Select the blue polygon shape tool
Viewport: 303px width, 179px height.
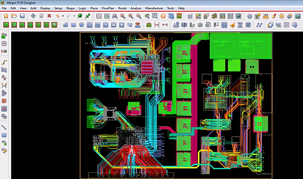(x=65, y=25)
